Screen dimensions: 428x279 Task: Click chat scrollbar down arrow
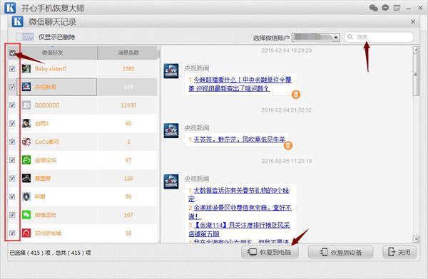click(416, 239)
